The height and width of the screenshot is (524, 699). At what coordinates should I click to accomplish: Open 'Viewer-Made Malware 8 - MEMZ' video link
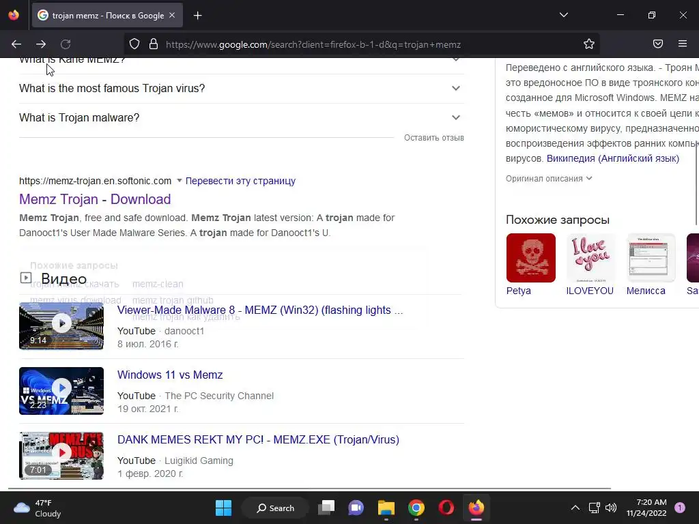coord(260,310)
